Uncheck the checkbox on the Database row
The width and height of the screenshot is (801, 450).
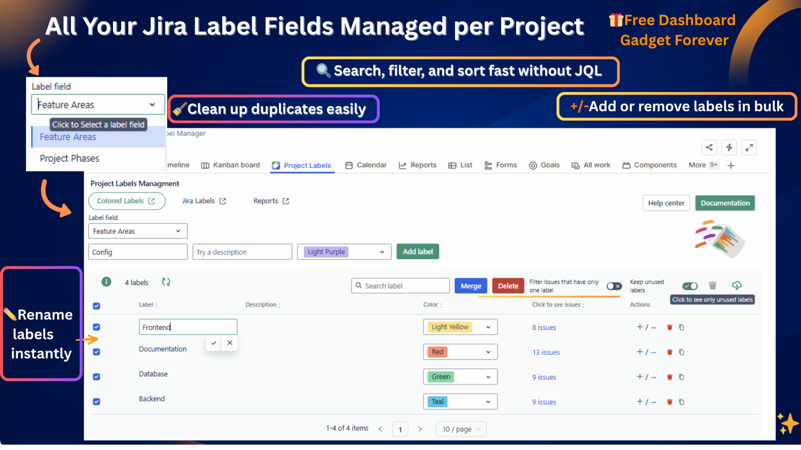point(96,376)
